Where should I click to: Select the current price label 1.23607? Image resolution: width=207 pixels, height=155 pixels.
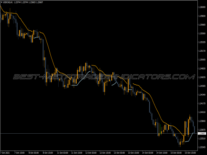pos(202,134)
